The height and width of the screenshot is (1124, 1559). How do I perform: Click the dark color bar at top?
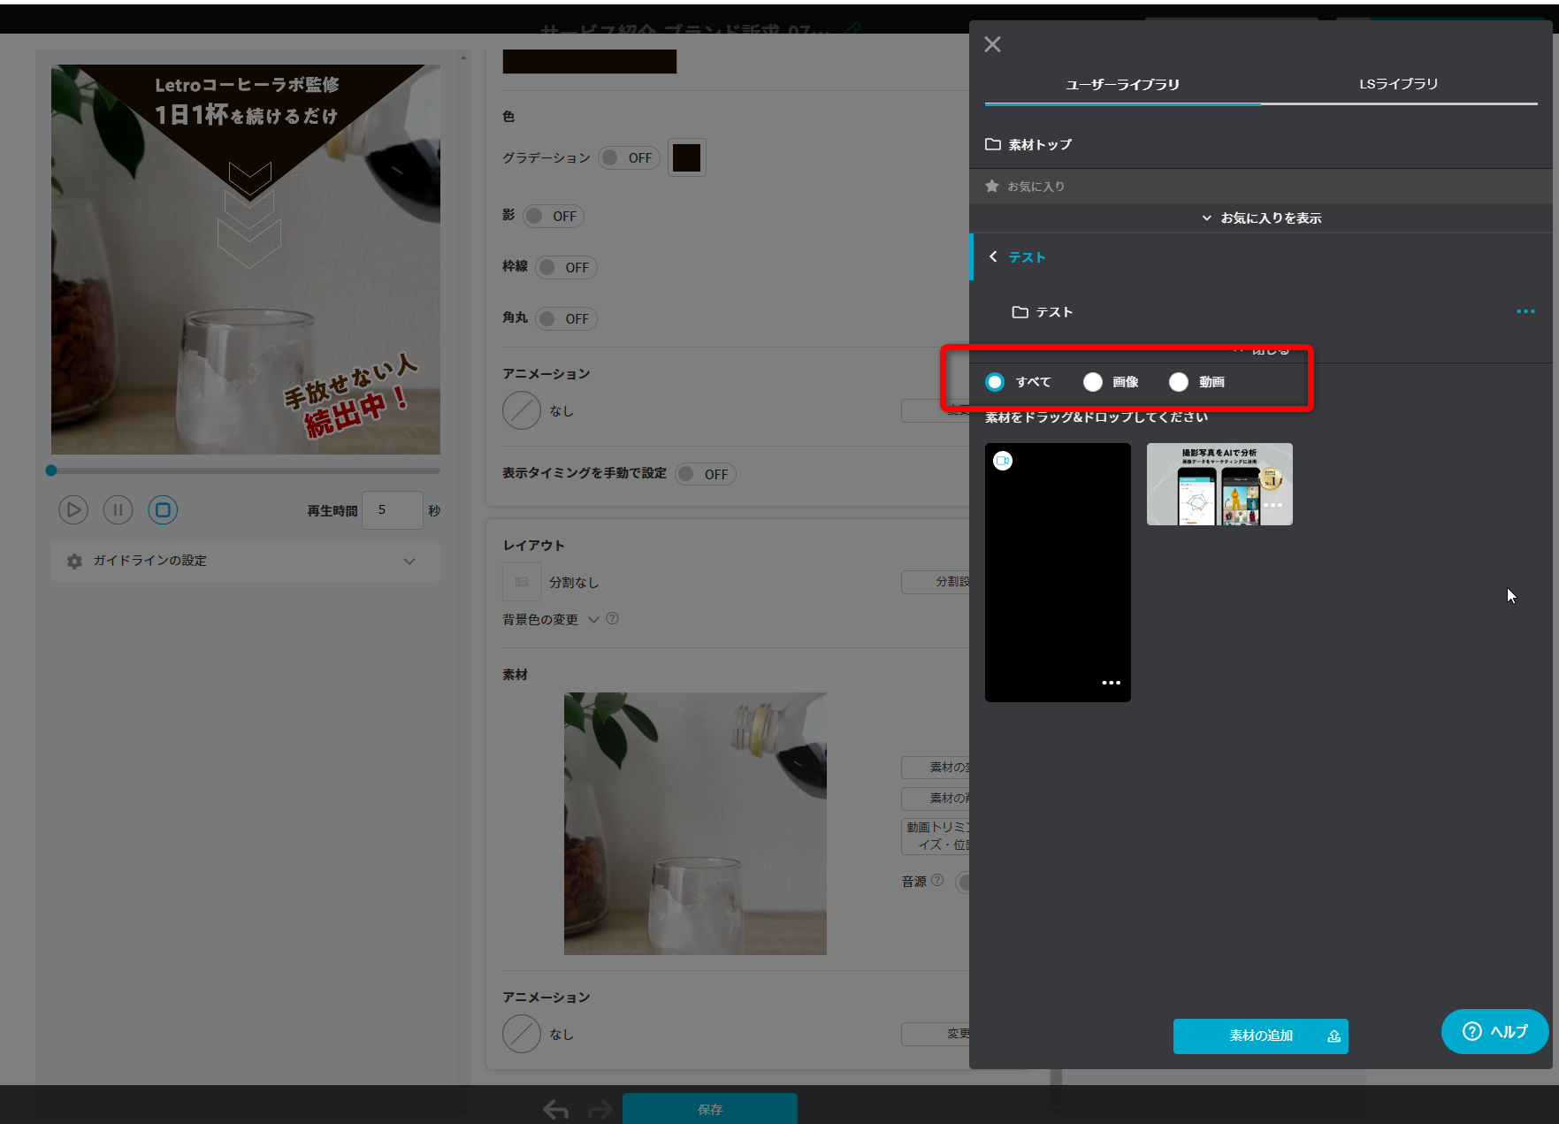590,61
